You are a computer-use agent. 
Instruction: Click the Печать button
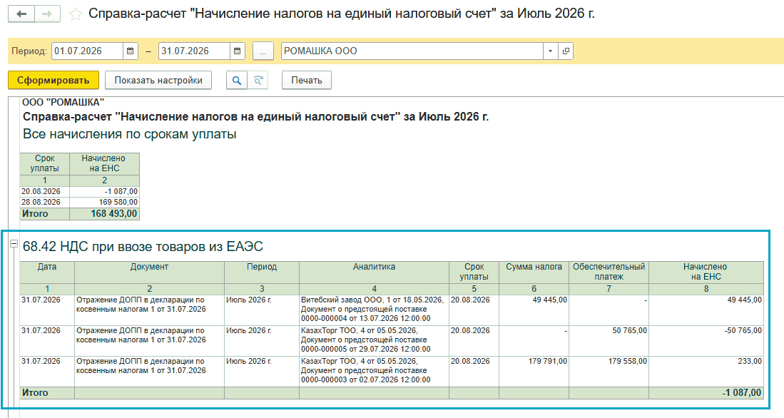pyautogui.click(x=307, y=80)
